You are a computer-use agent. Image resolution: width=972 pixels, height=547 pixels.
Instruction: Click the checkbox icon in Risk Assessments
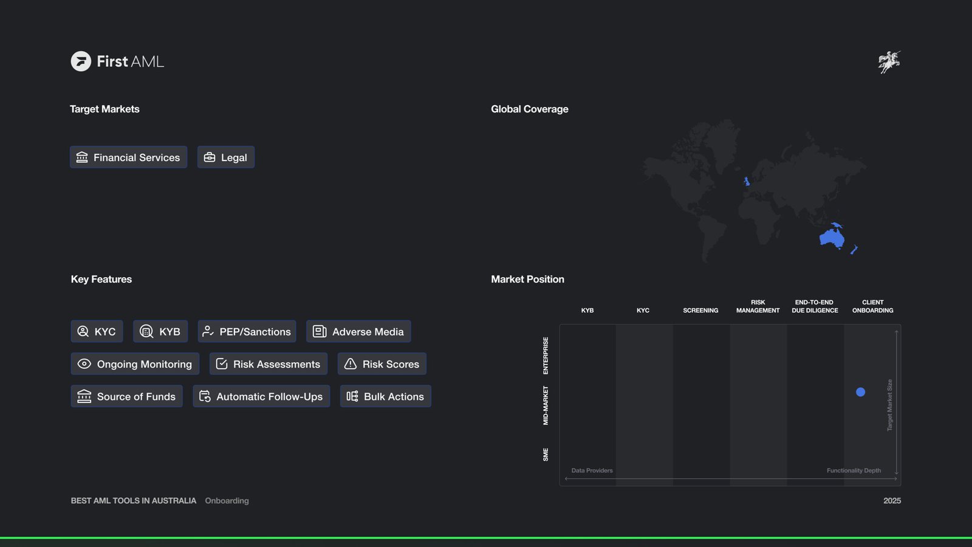coord(222,363)
